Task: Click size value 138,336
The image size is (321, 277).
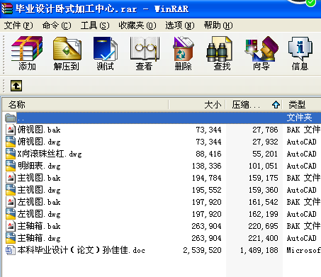Action: click(x=207, y=166)
